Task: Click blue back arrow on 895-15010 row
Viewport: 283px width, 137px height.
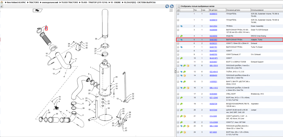Action: [181, 66]
